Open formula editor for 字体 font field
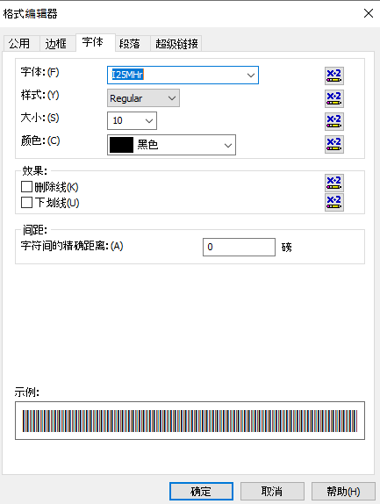This screenshot has height=504, width=380. pyautogui.click(x=334, y=76)
